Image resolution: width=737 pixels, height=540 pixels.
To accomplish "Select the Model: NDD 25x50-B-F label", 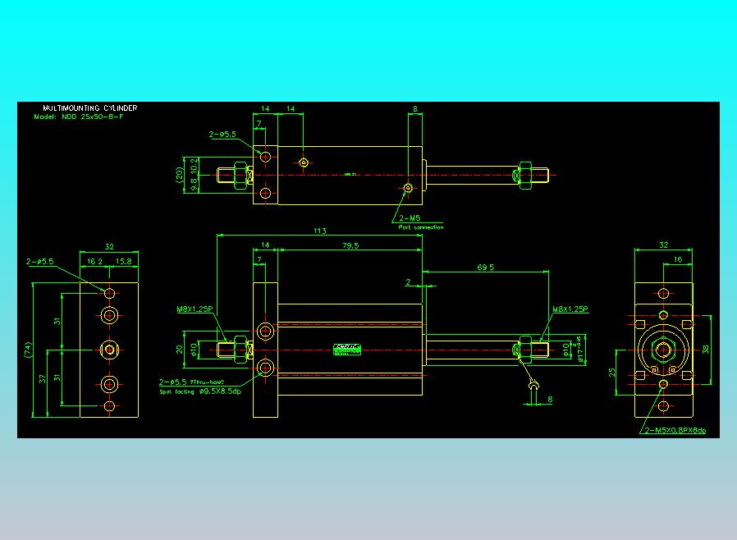I will coord(79,117).
